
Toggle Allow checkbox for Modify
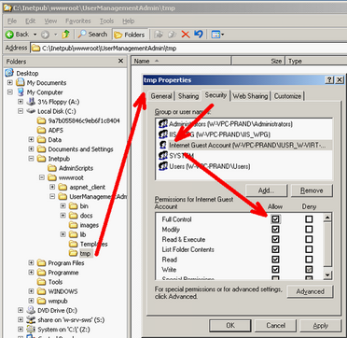(275, 230)
